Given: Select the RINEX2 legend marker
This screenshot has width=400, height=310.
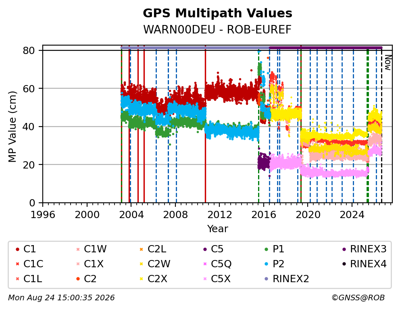Looking at the screenshot, I should (x=267, y=279).
